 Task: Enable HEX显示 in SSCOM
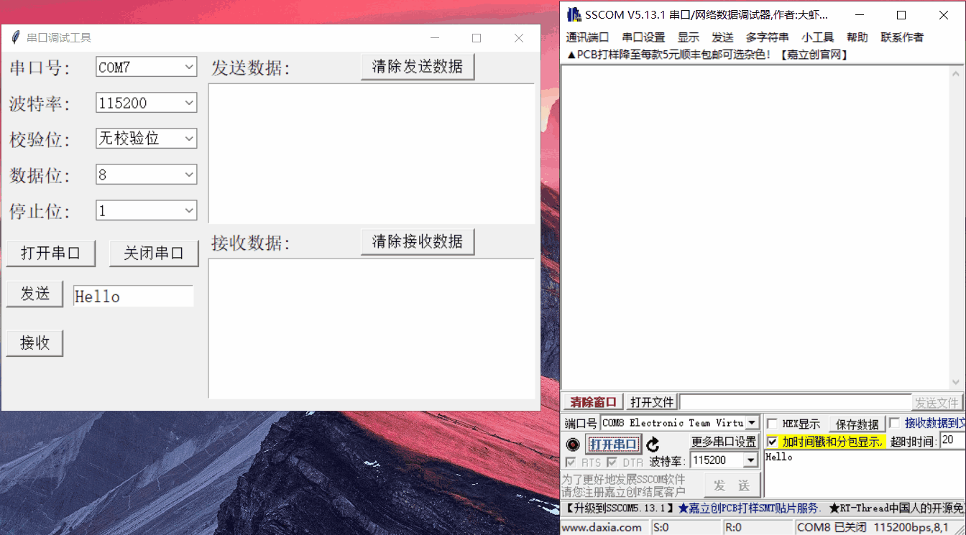[x=771, y=423]
